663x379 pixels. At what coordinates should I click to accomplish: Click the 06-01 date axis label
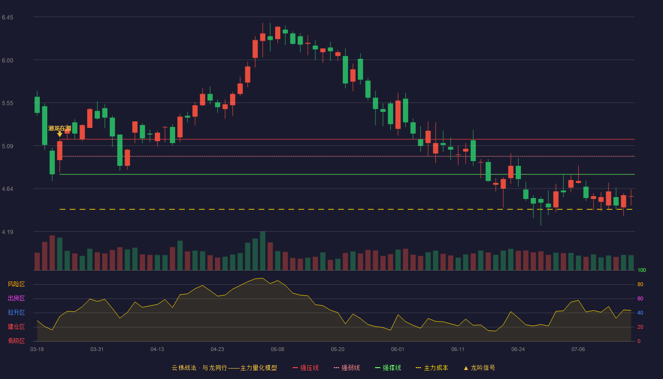(x=398, y=349)
